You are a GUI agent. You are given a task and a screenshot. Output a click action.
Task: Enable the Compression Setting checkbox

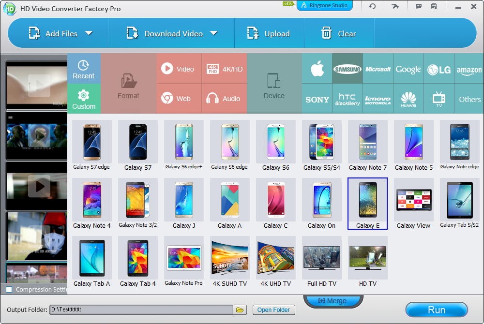(9, 290)
